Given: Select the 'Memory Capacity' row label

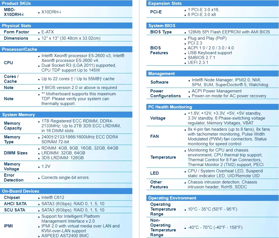Looking at the screenshot, I should pyautogui.click(x=13, y=126).
